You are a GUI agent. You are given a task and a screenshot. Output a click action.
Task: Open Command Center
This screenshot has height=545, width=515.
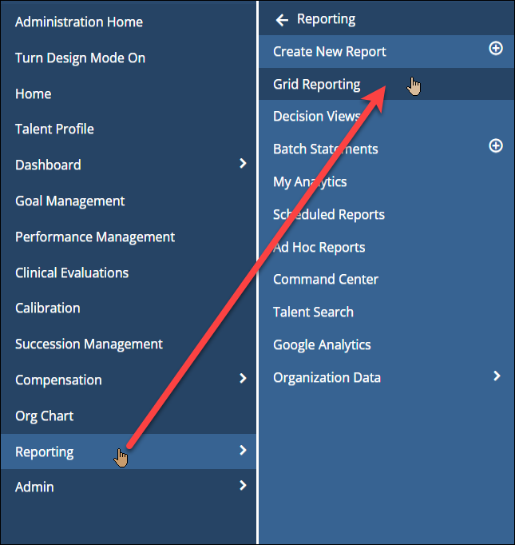click(326, 280)
